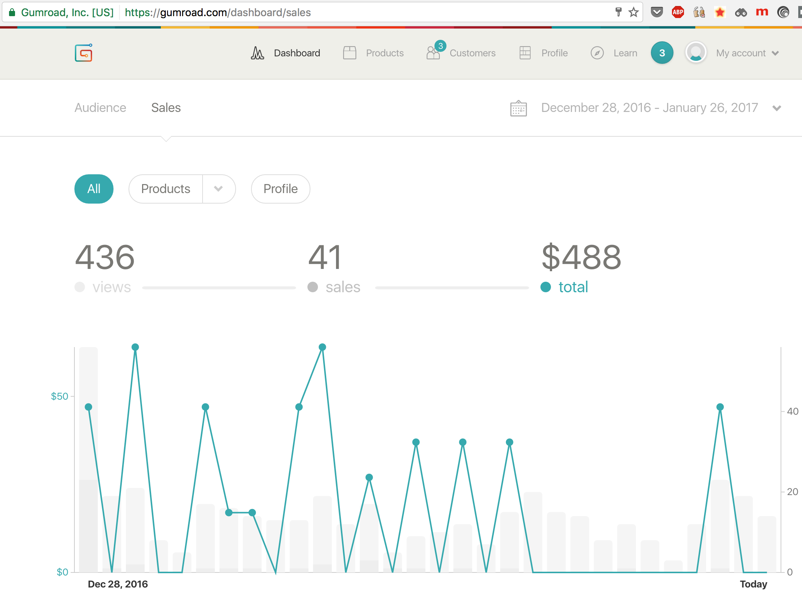Click the account avatar icon
Image resolution: width=802 pixels, height=595 pixels.
point(696,53)
